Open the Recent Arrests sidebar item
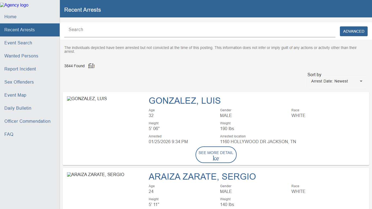This screenshot has width=372, height=209. click(20, 30)
